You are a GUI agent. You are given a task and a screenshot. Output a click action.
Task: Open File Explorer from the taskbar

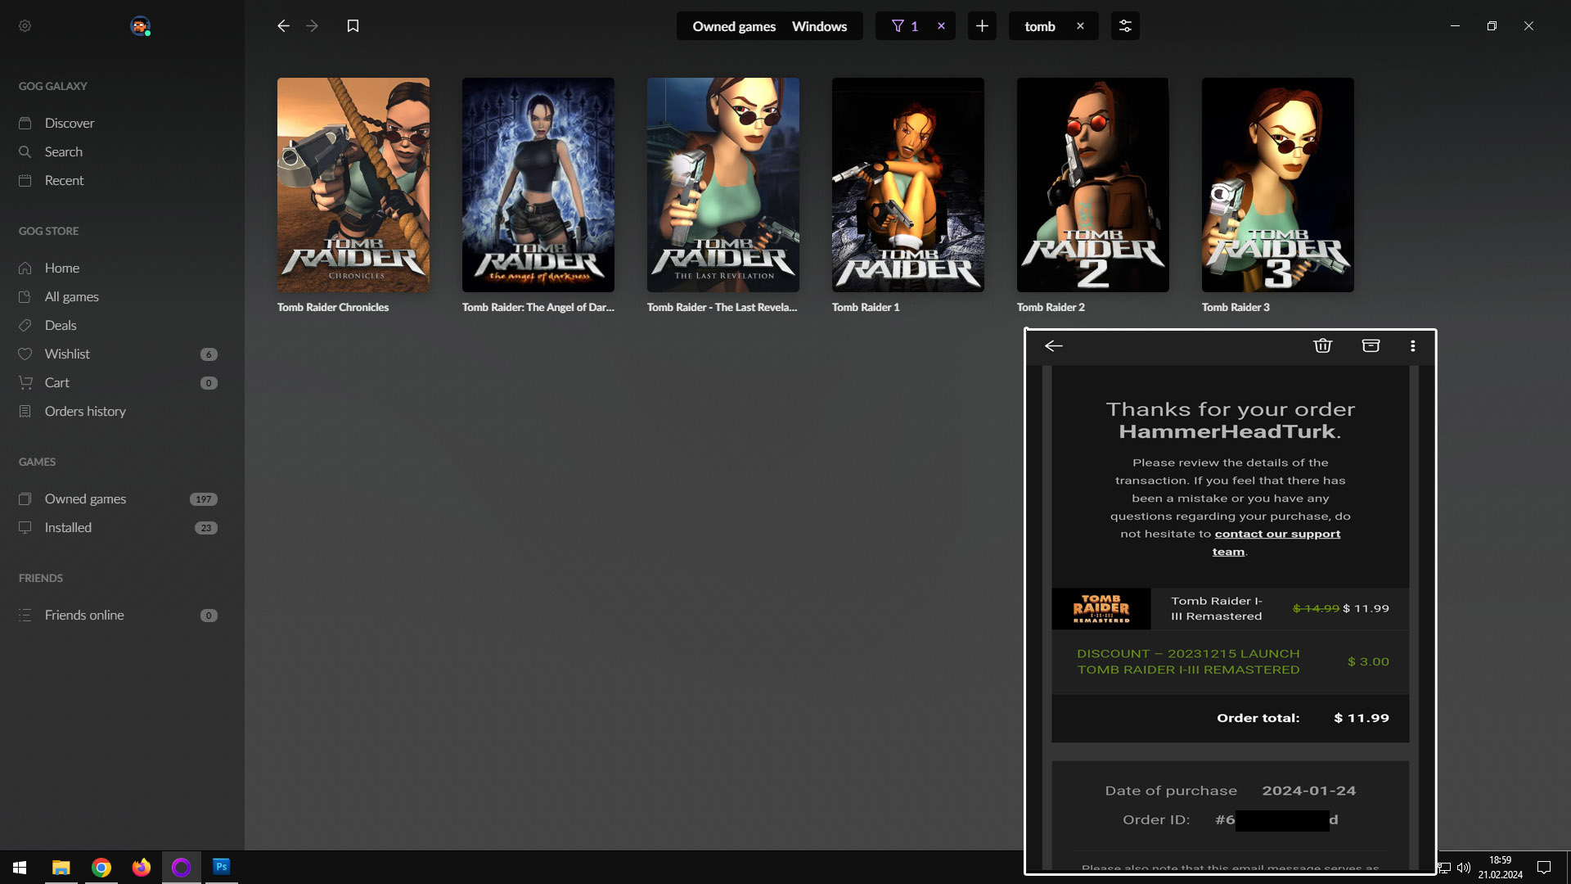pos(61,868)
